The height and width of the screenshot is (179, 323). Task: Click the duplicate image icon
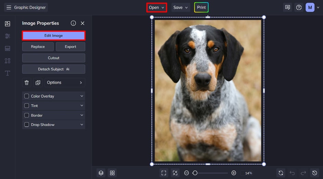point(38,83)
